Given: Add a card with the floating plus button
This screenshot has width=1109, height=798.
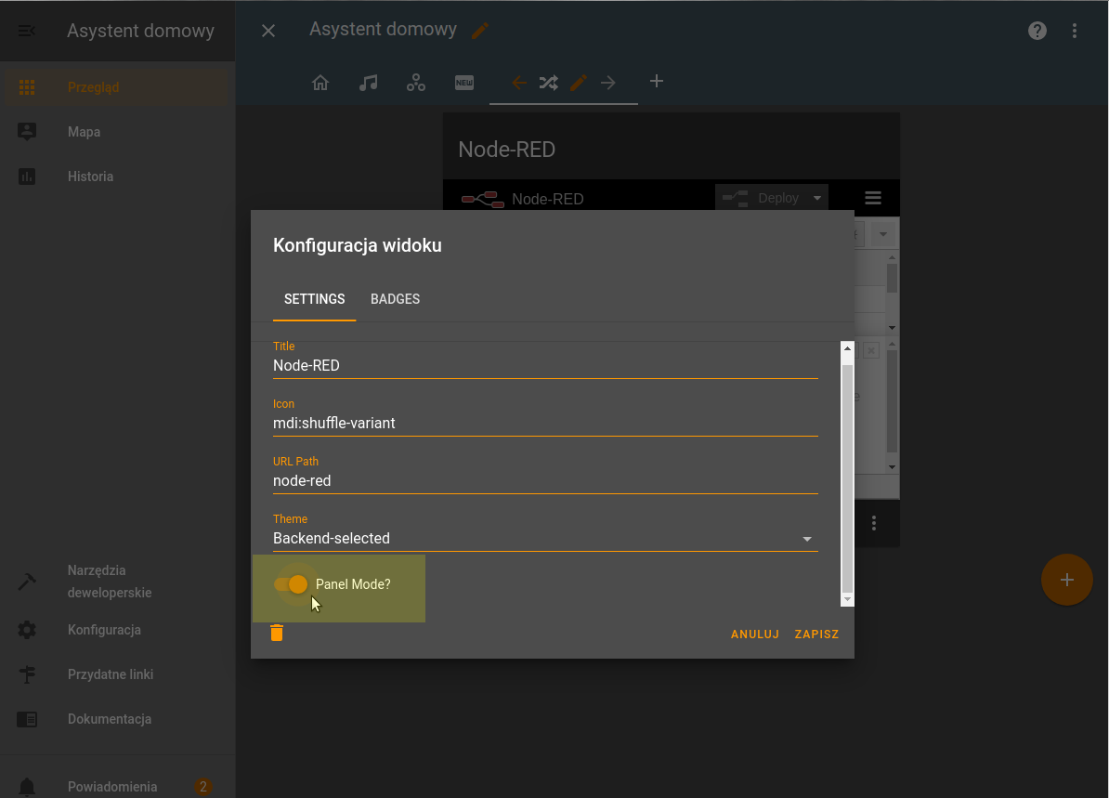Looking at the screenshot, I should pyautogui.click(x=1066, y=580).
